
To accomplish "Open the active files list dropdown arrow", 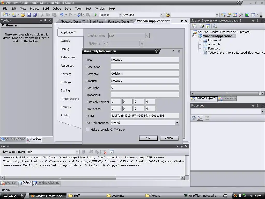I will [x=181, y=21].
